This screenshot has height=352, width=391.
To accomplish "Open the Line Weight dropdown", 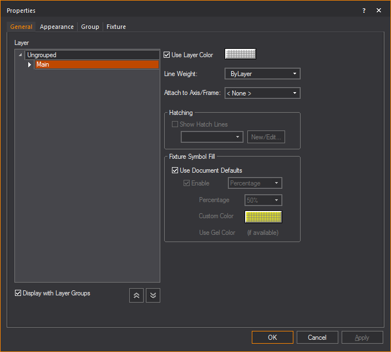I will (x=262, y=74).
